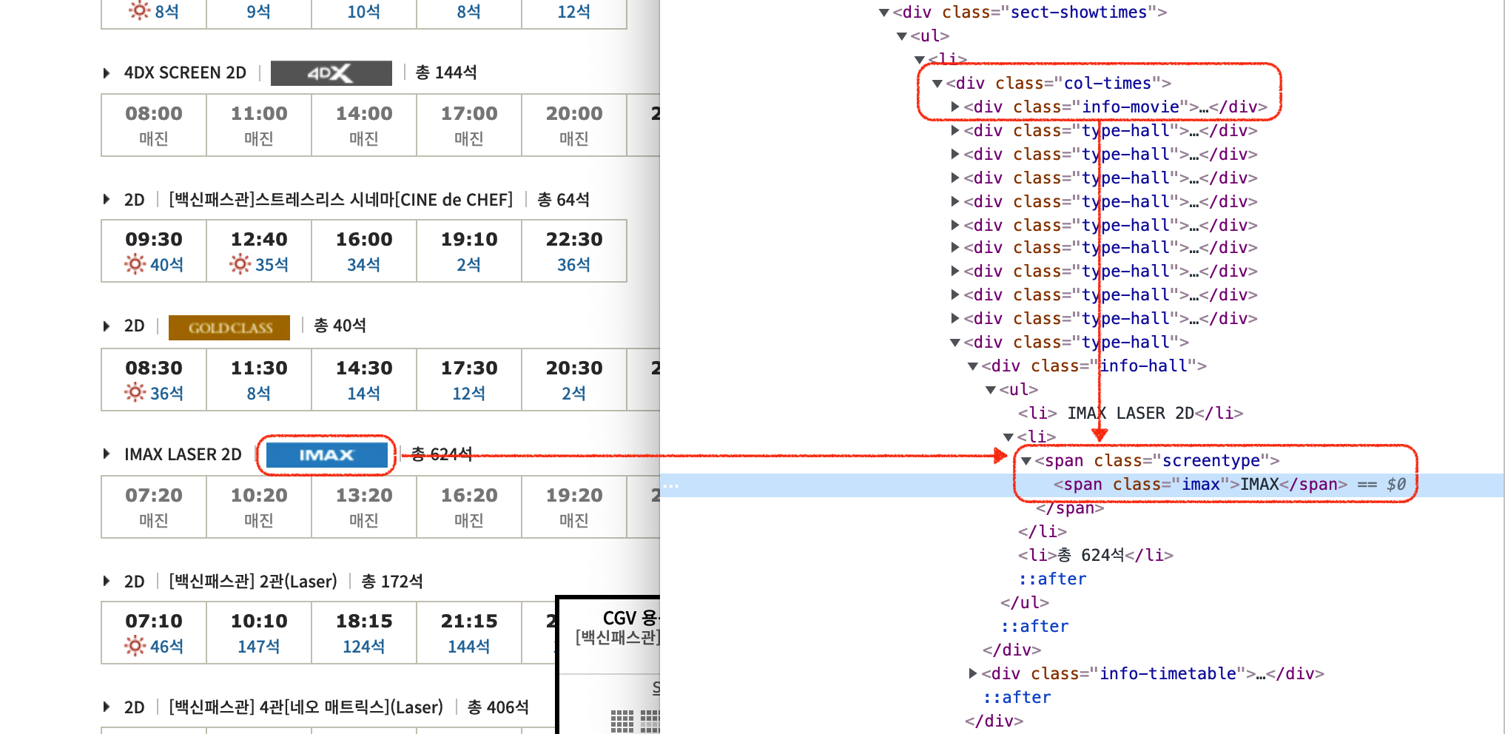
Task: Click sold-out 4DX 08:00 showtime
Action: (154, 125)
